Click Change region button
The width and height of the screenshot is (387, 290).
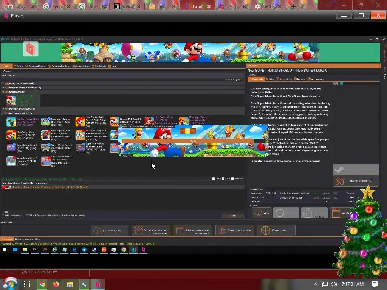point(276,230)
